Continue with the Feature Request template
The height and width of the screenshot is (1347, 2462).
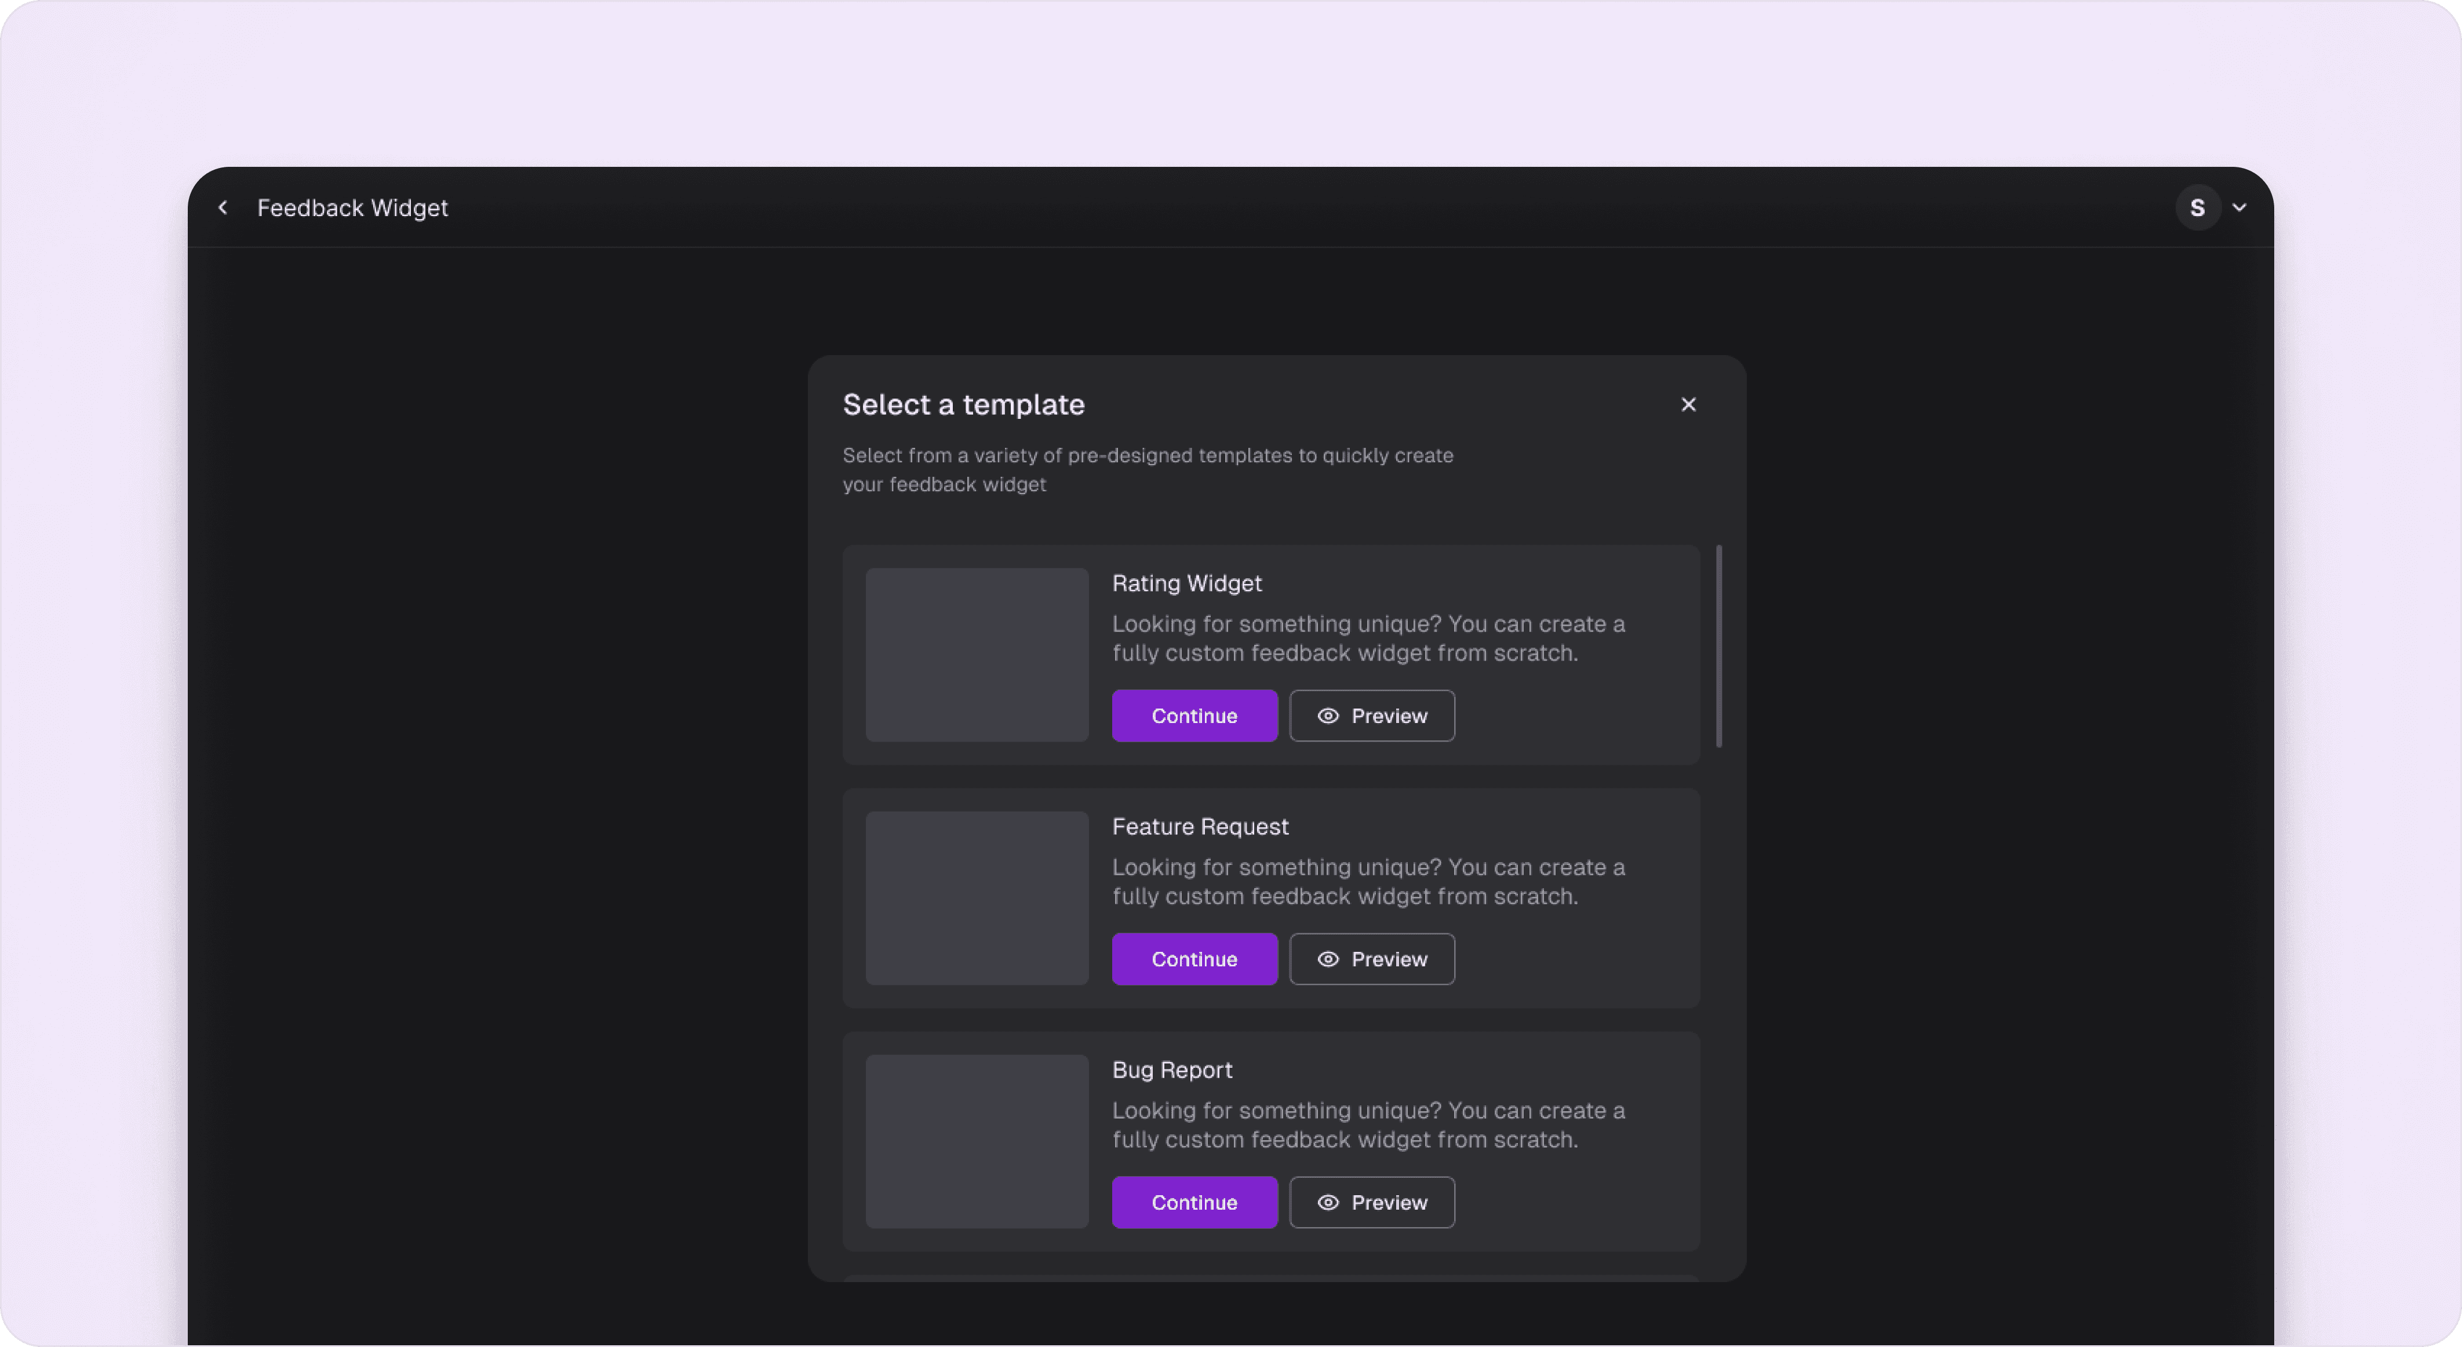1194,959
